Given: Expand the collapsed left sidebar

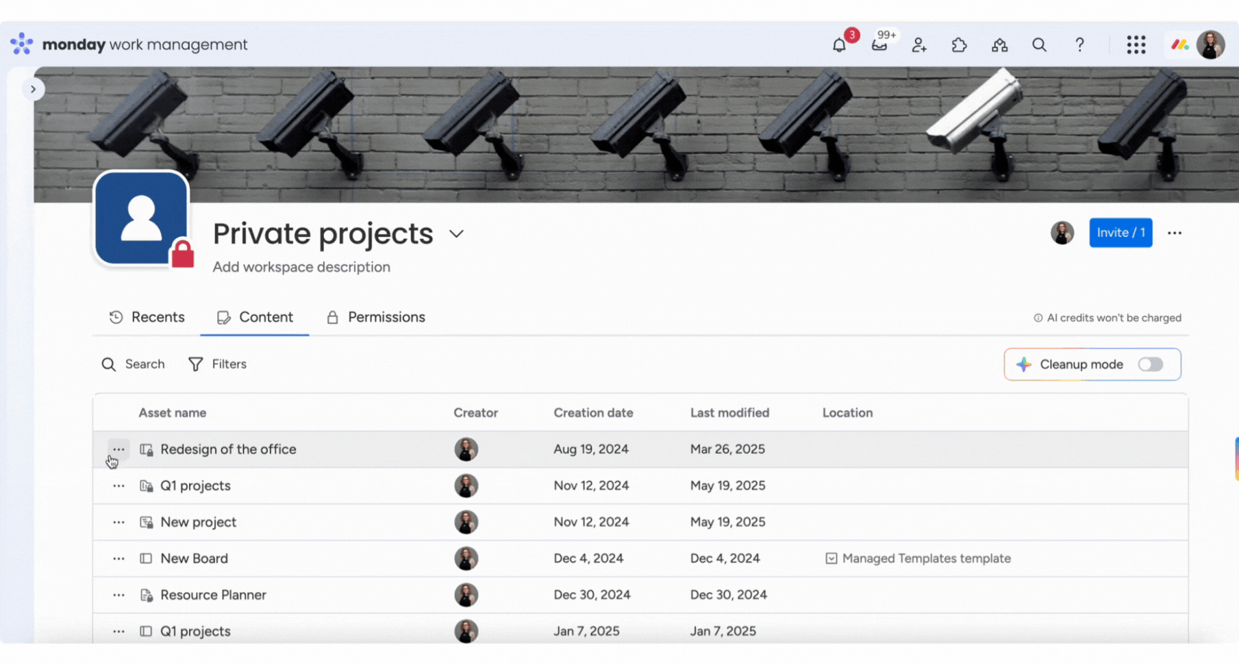Looking at the screenshot, I should click(x=33, y=89).
